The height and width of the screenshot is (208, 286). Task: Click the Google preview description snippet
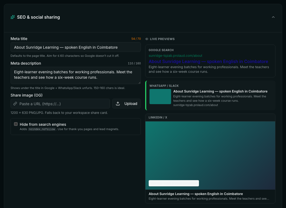pos(209,69)
